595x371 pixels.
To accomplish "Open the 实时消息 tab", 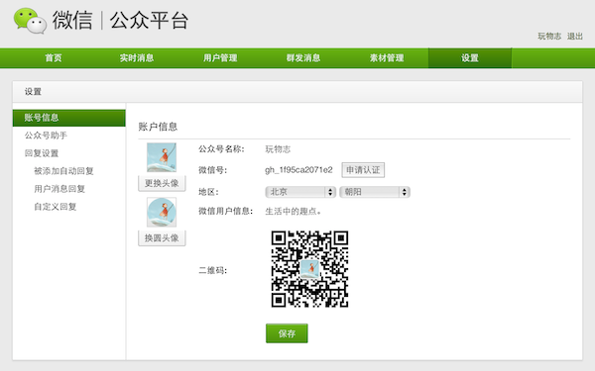I will point(137,58).
